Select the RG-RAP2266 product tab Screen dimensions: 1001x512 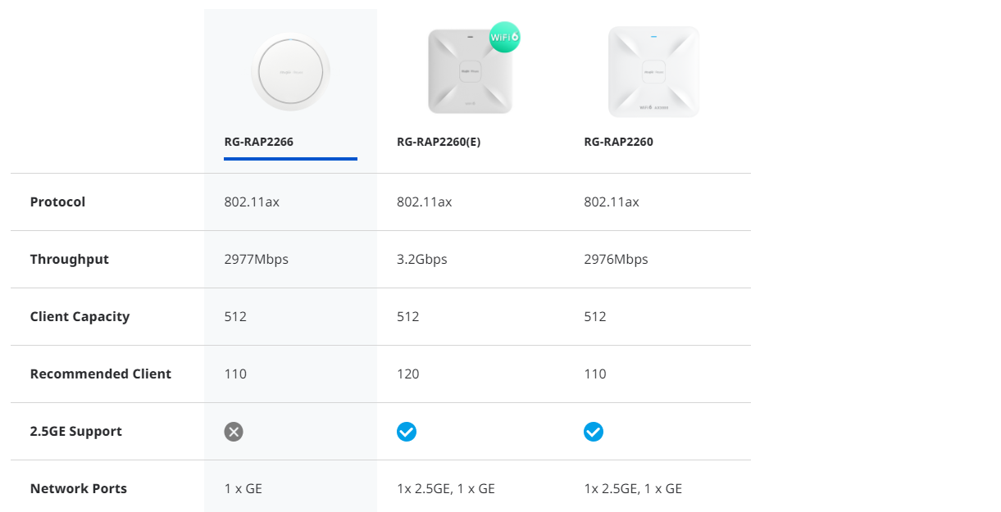tap(259, 142)
